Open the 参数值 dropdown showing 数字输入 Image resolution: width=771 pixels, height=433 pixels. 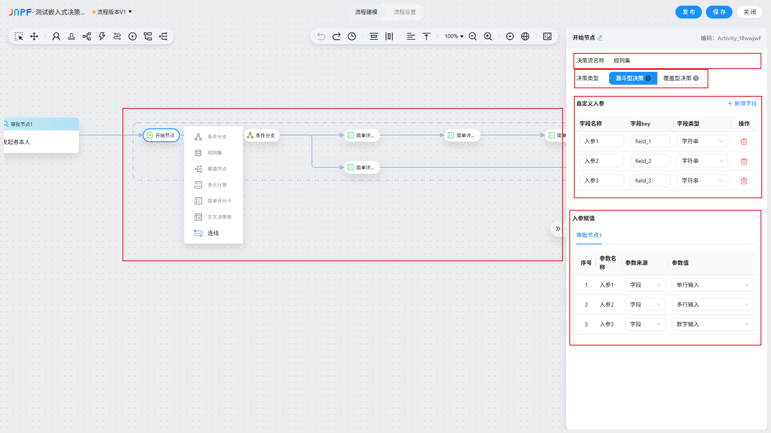(x=712, y=324)
